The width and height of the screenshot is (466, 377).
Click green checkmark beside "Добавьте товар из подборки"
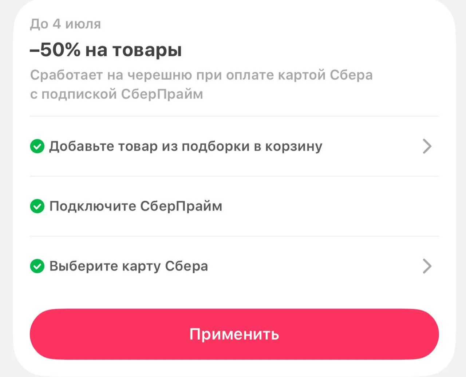click(37, 146)
